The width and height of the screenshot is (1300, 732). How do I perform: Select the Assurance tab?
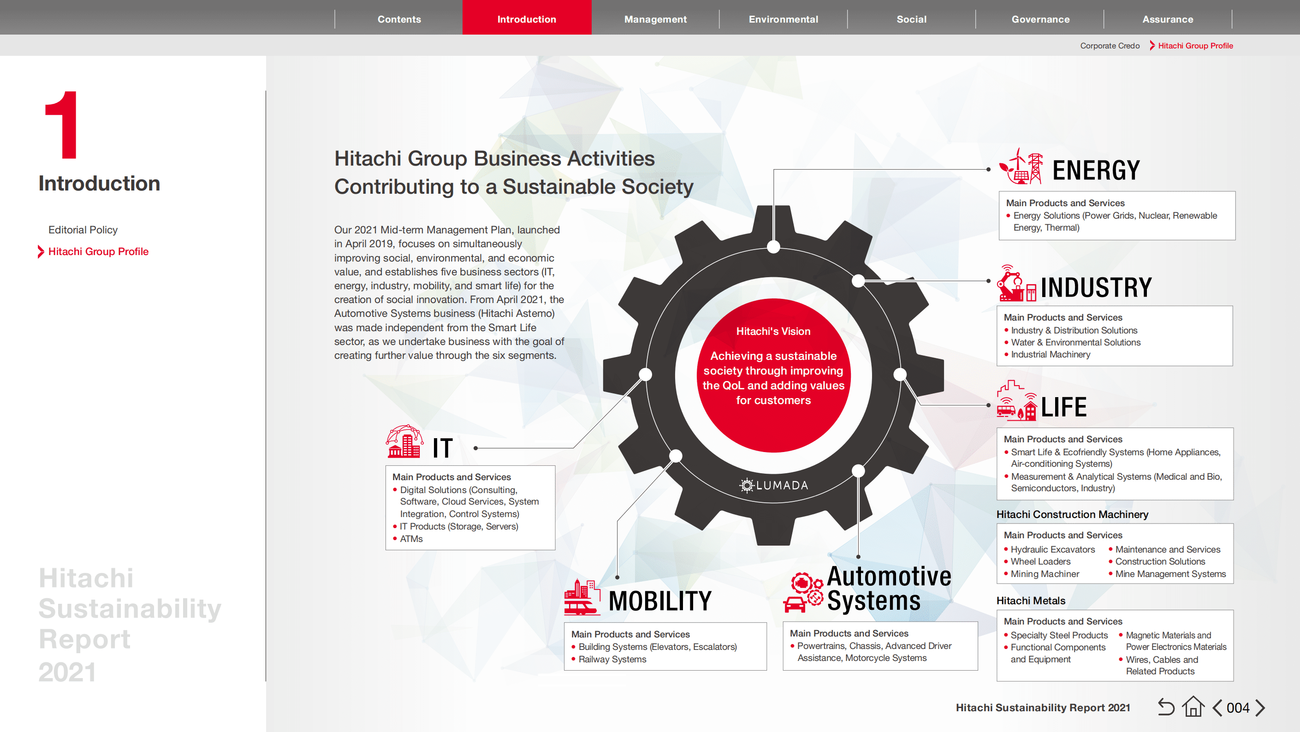1167,19
